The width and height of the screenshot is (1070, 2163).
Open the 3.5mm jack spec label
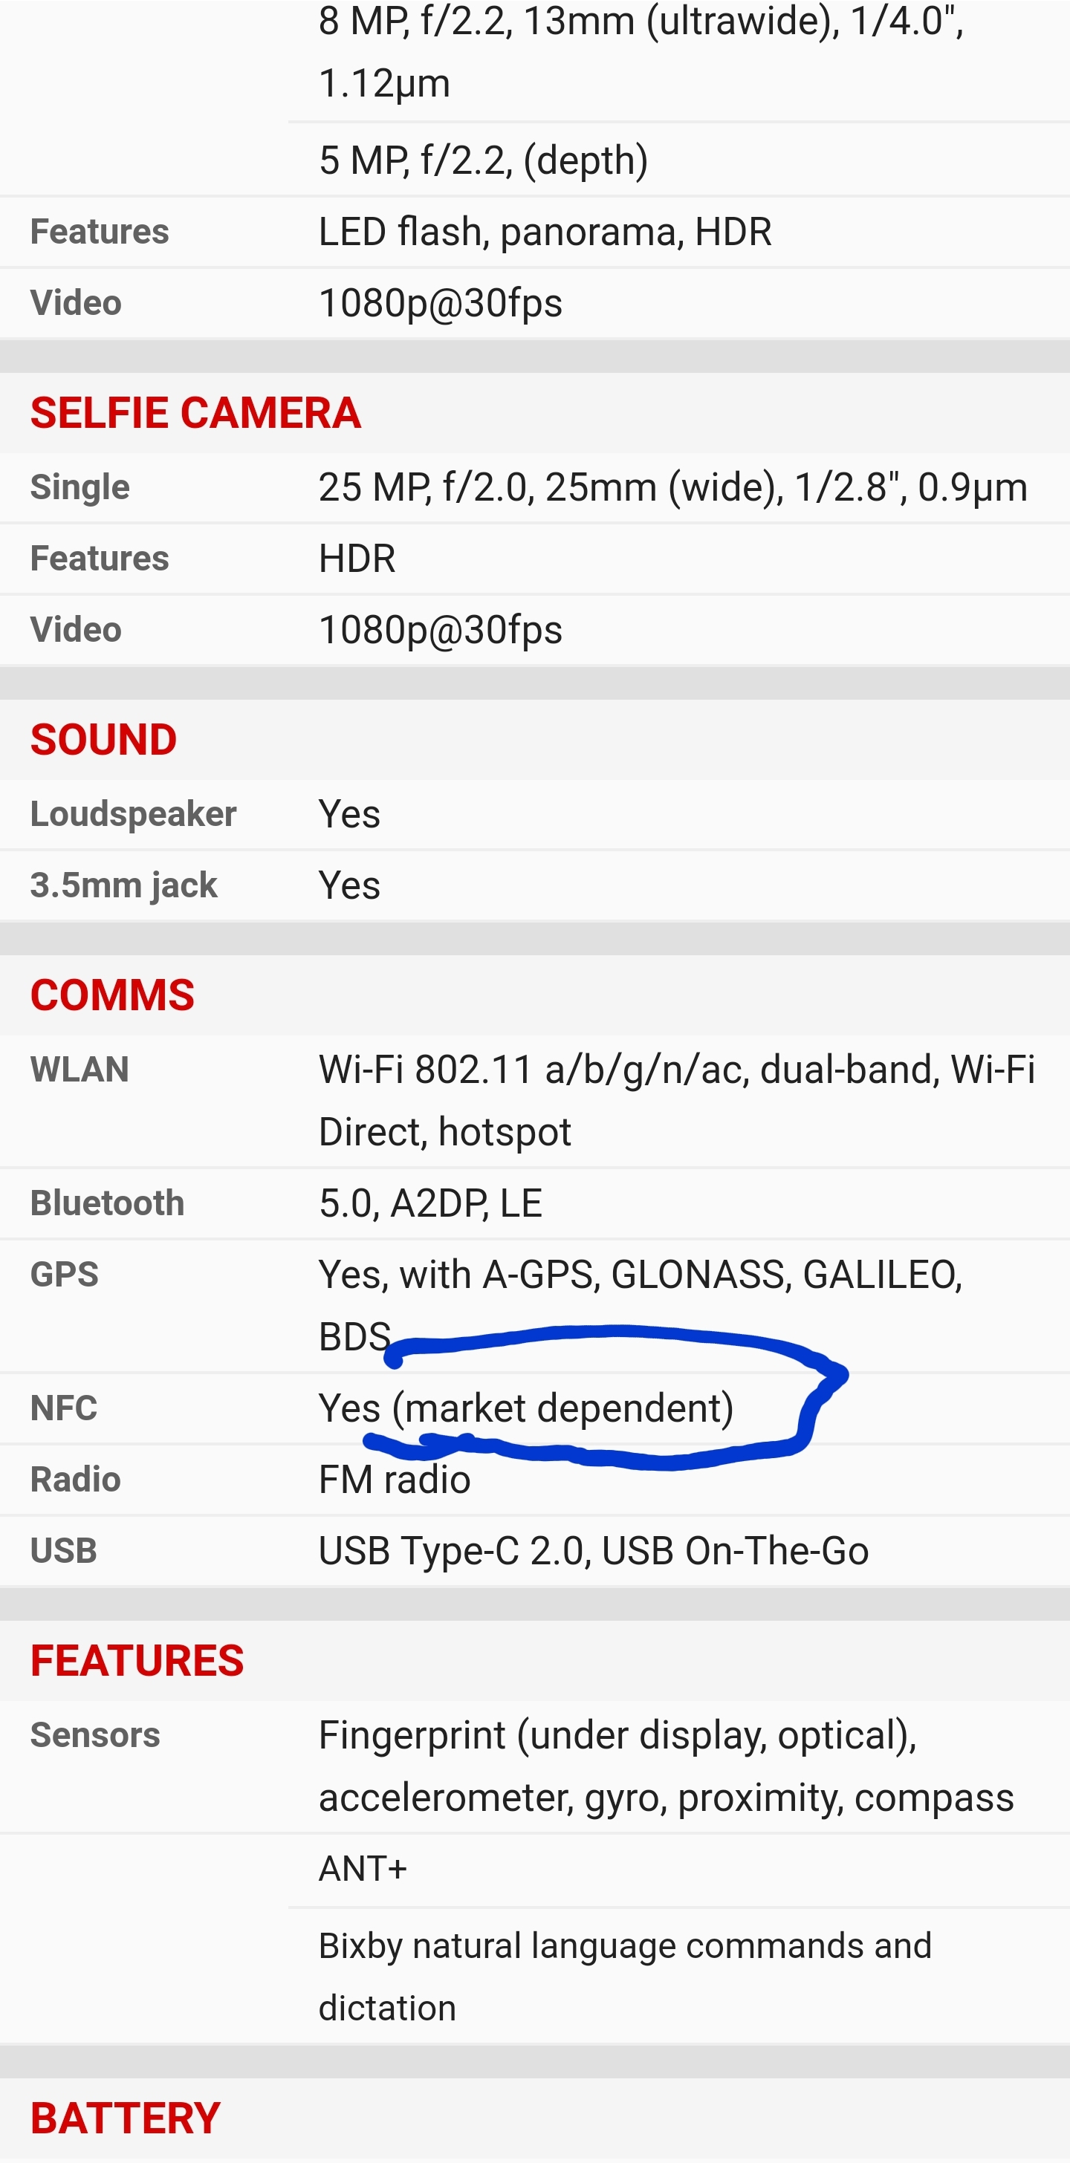point(123,886)
